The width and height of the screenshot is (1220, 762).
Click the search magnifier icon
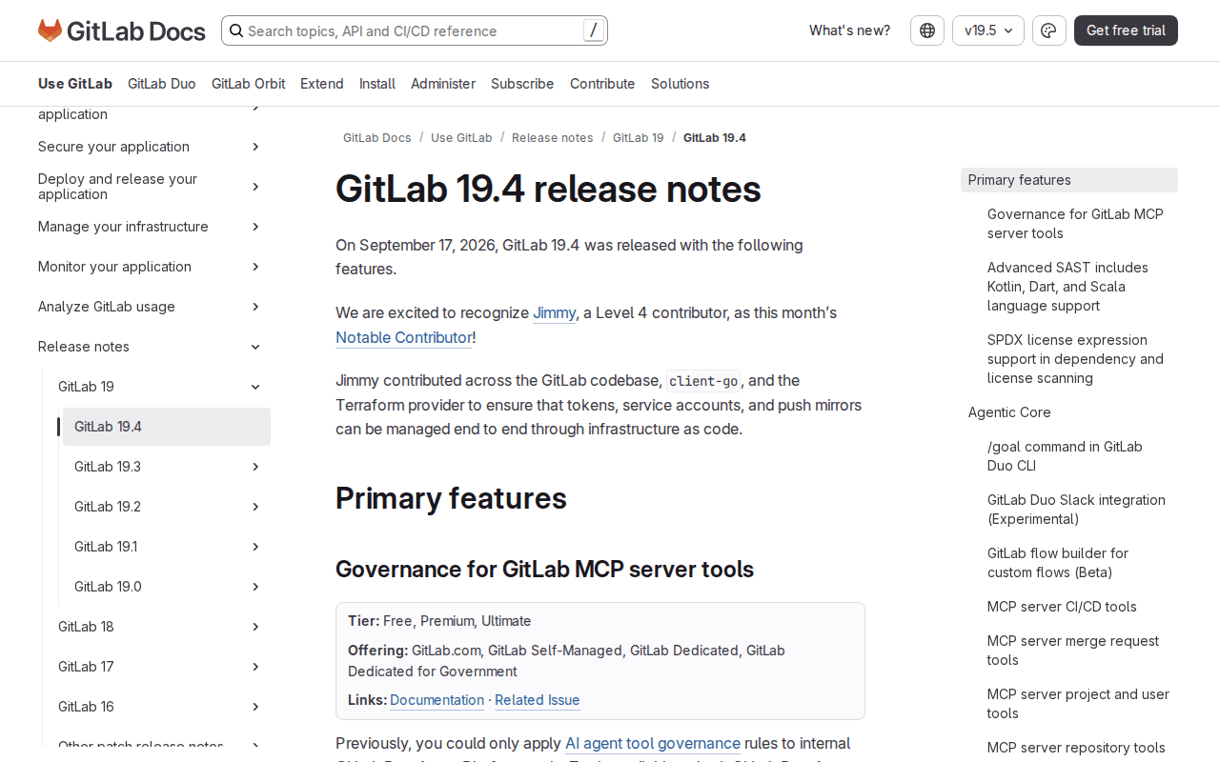tap(235, 30)
